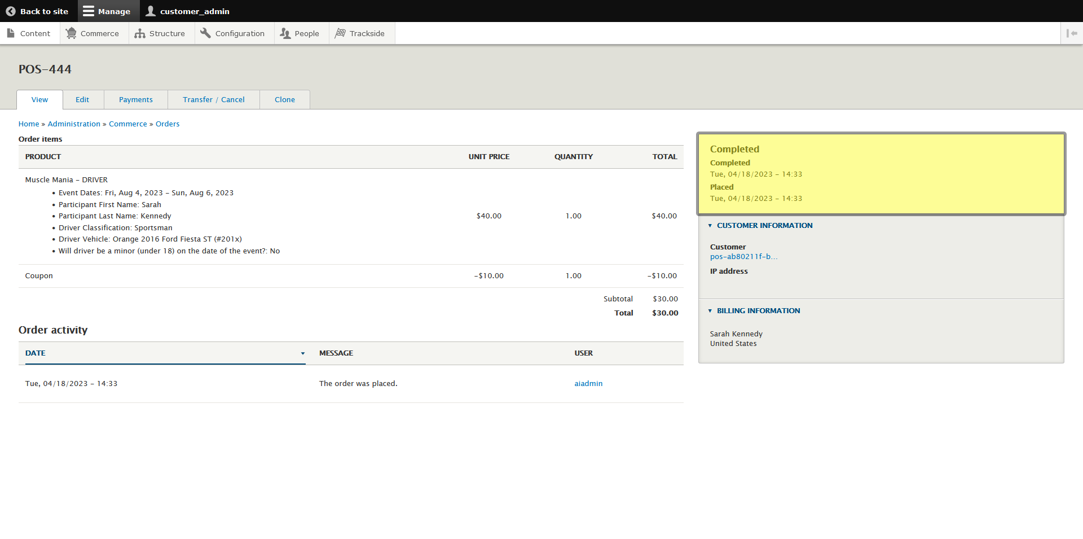This screenshot has height=539, width=1083.
Task: Click the Driver Vehicle line
Action: pos(150,239)
